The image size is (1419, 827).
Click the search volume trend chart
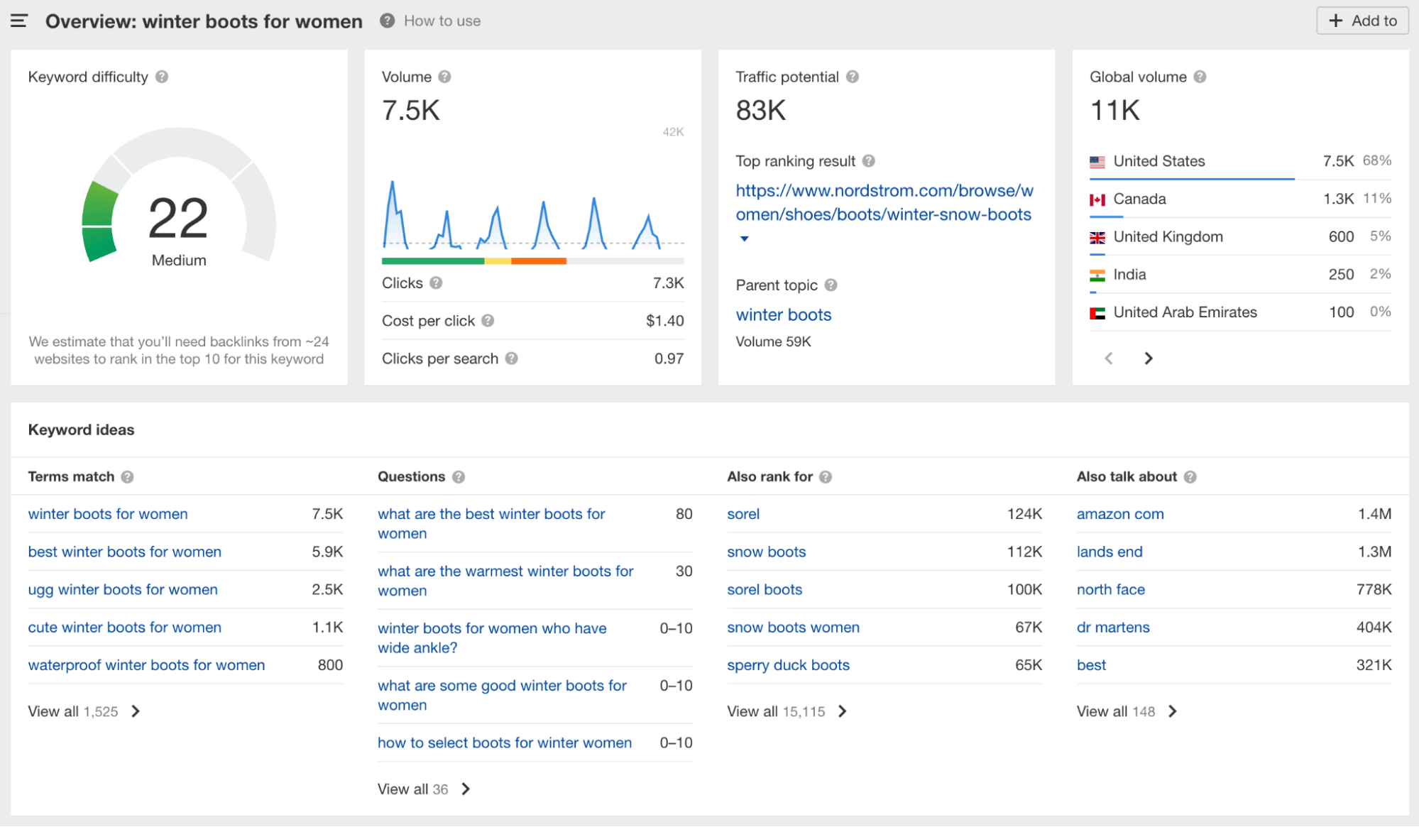click(533, 214)
